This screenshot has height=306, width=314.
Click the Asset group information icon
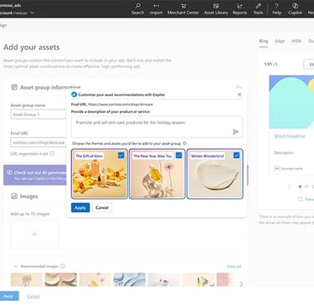tap(14, 87)
